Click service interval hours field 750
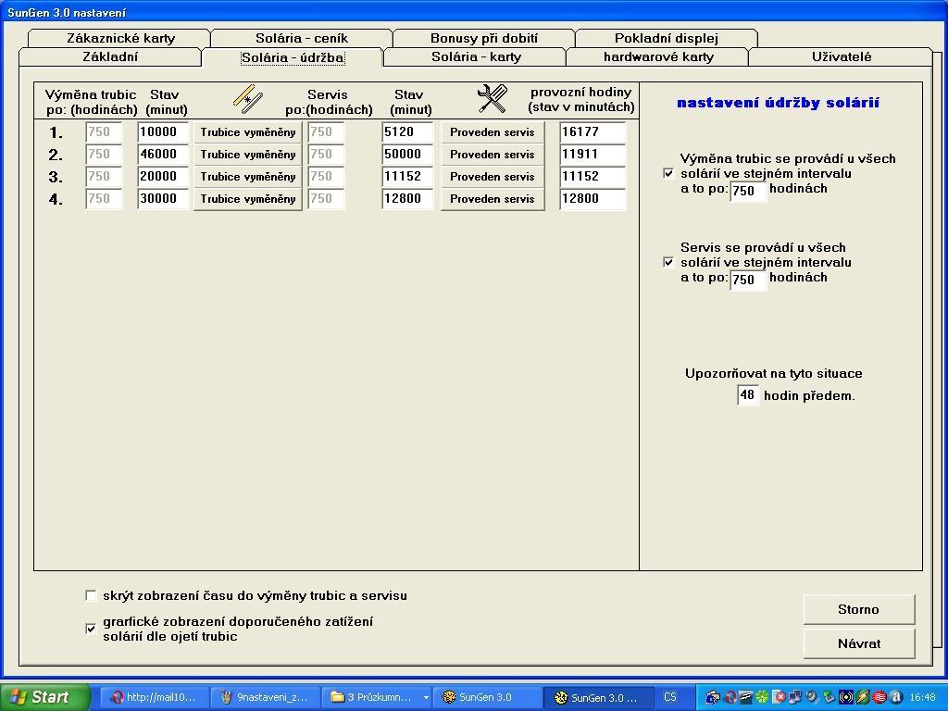 (x=748, y=280)
